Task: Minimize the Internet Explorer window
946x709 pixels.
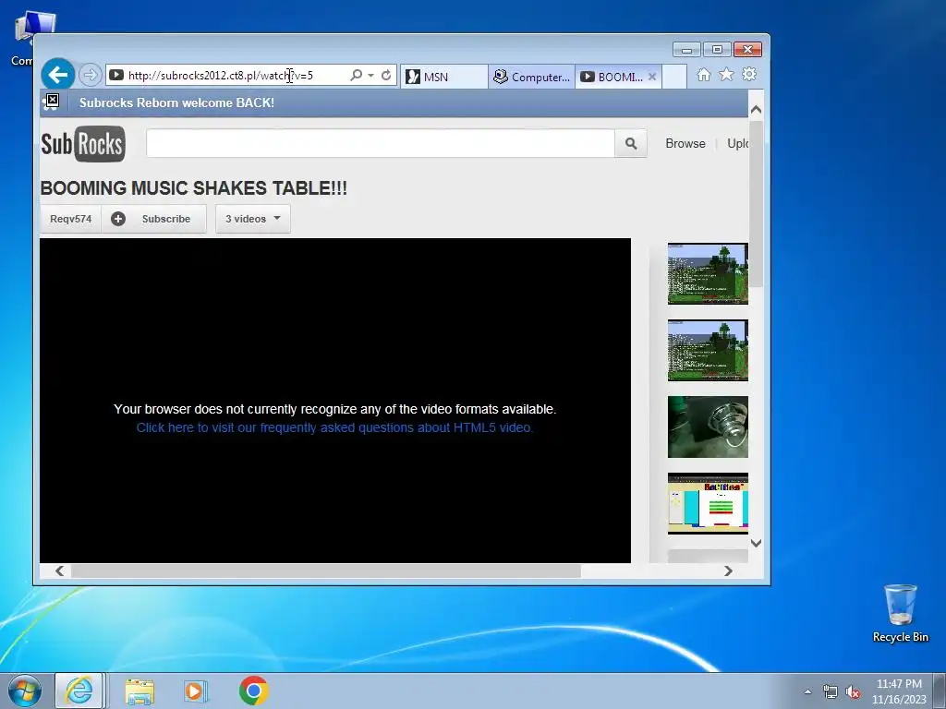Action: click(x=686, y=50)
